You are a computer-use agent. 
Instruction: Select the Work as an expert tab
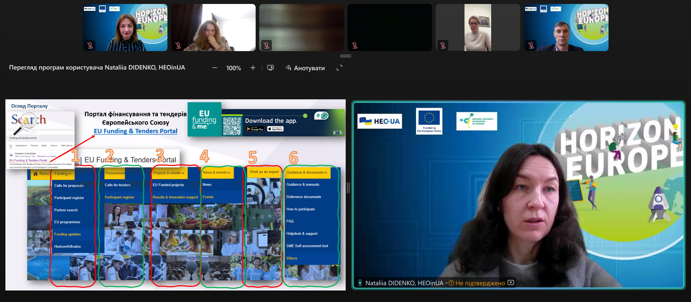[x=264, y=172]
